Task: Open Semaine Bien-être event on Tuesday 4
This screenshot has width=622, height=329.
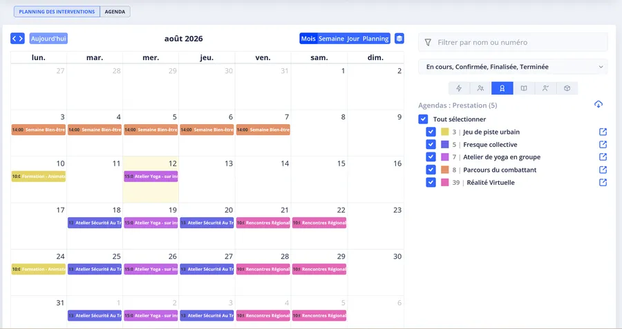Action: click(x=95, y=130)
